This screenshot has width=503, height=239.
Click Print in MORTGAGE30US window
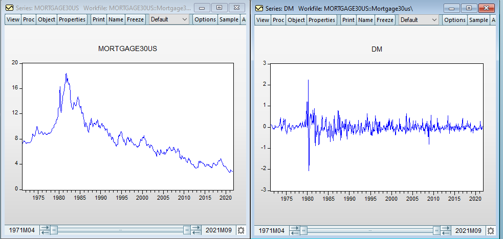99,19
